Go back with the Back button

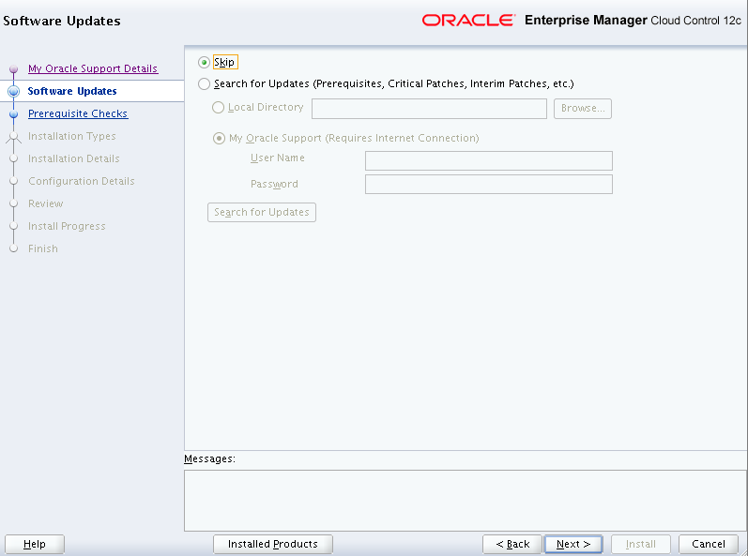point(511,544)
